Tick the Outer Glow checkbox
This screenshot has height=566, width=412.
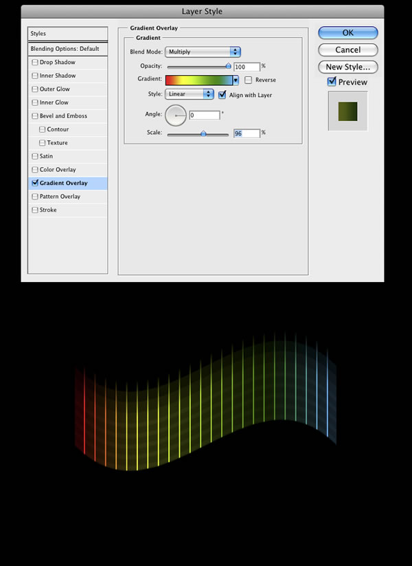click(35, 89)
